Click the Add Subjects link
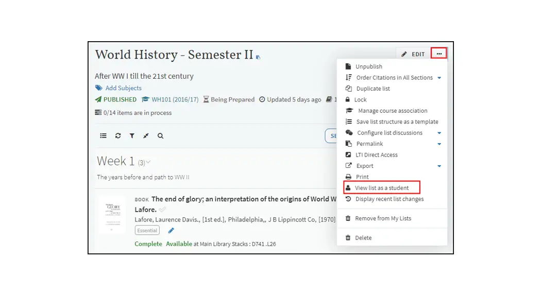The image size is (541, 294). (123, 88)
